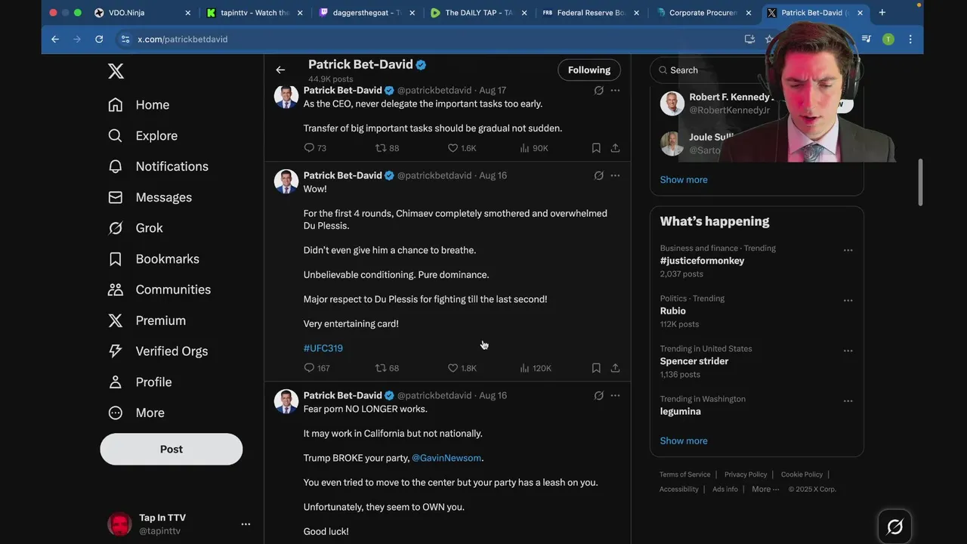Open the Grok floating button

[895, 527]
